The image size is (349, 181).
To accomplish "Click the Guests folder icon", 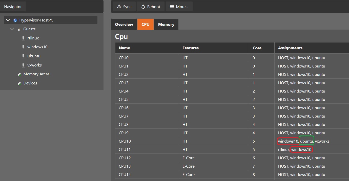I will coord(19,29).
